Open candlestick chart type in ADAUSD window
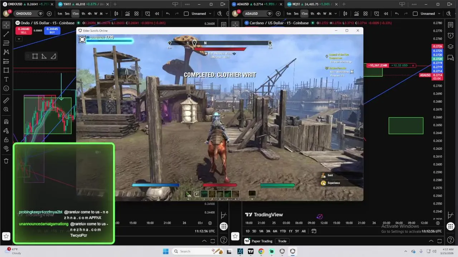This screenshot has width=458, height=257. 345,14
